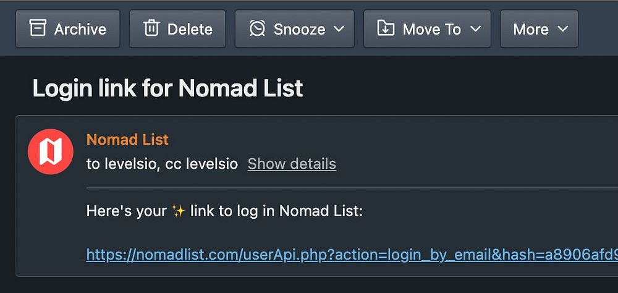
Task: Open the More actions menu label
Action: click(531, 29)
